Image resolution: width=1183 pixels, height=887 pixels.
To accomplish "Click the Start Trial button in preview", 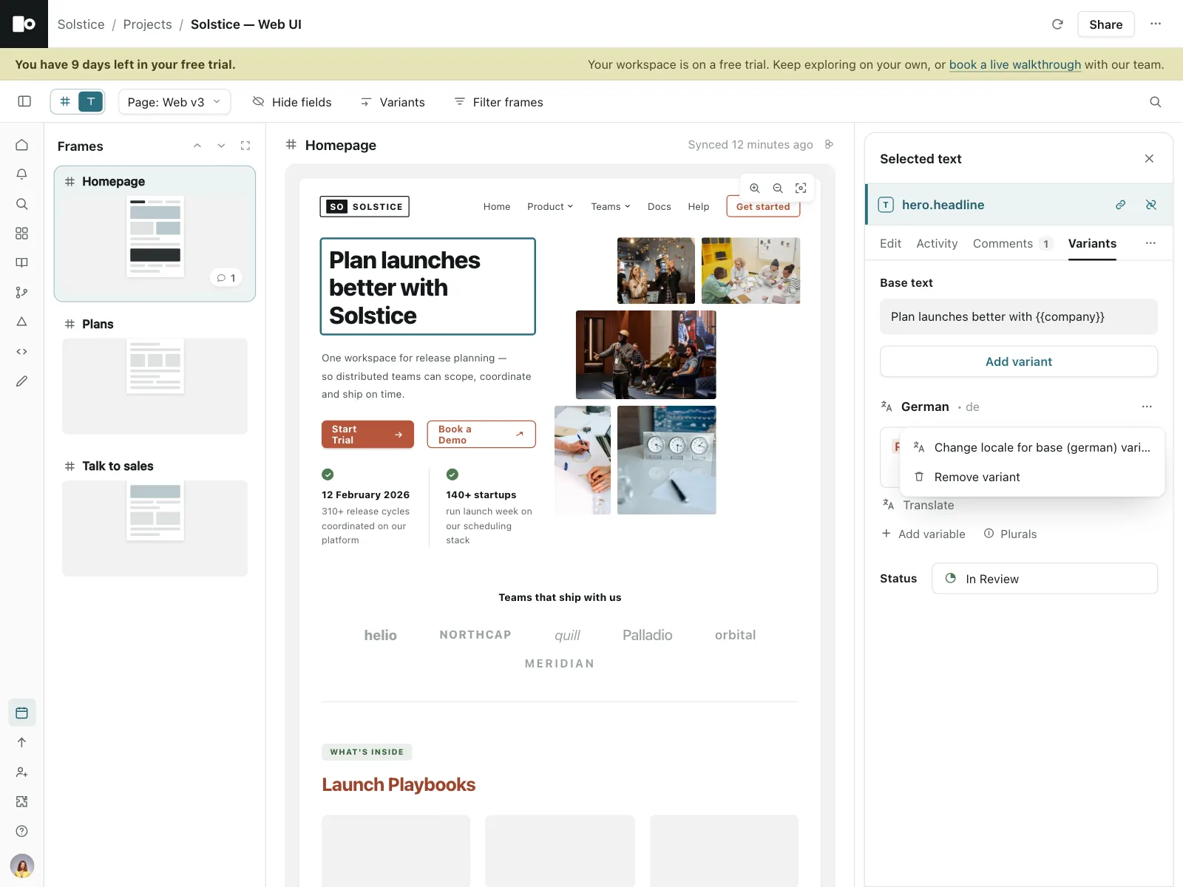I will [367, 435].
